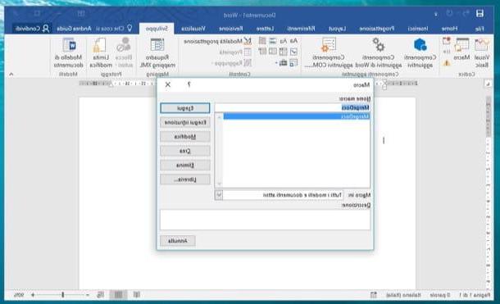Click the Redo icon in the title bar
Viewport: 500px width, 304px height.
coord(450,13)
